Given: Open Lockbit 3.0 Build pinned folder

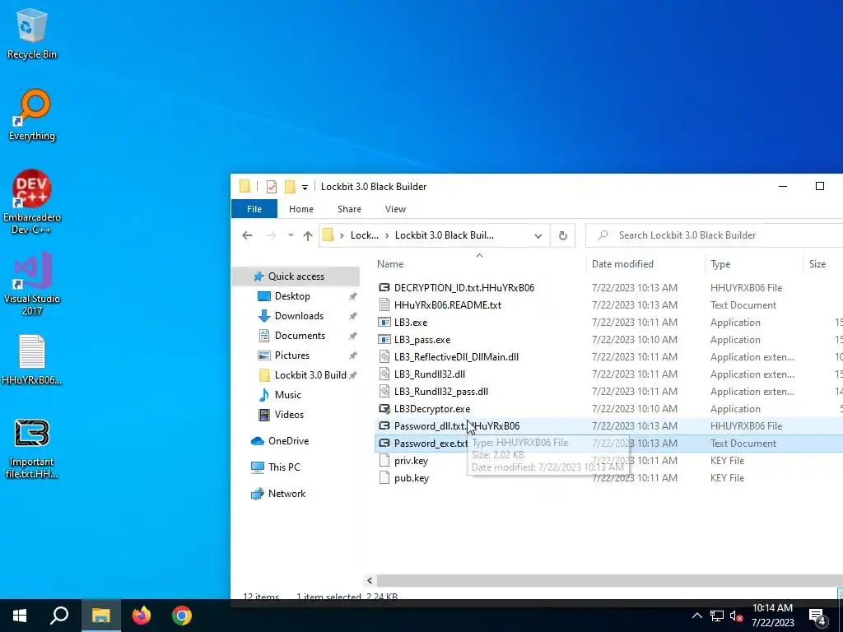Looking at the screenshot, I should pyautogui.click(x=310, y=375).
